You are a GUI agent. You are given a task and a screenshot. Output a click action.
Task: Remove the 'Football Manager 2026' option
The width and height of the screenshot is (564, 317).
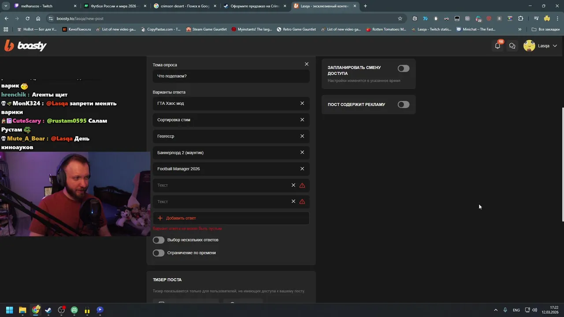click(x=302, y=169)
